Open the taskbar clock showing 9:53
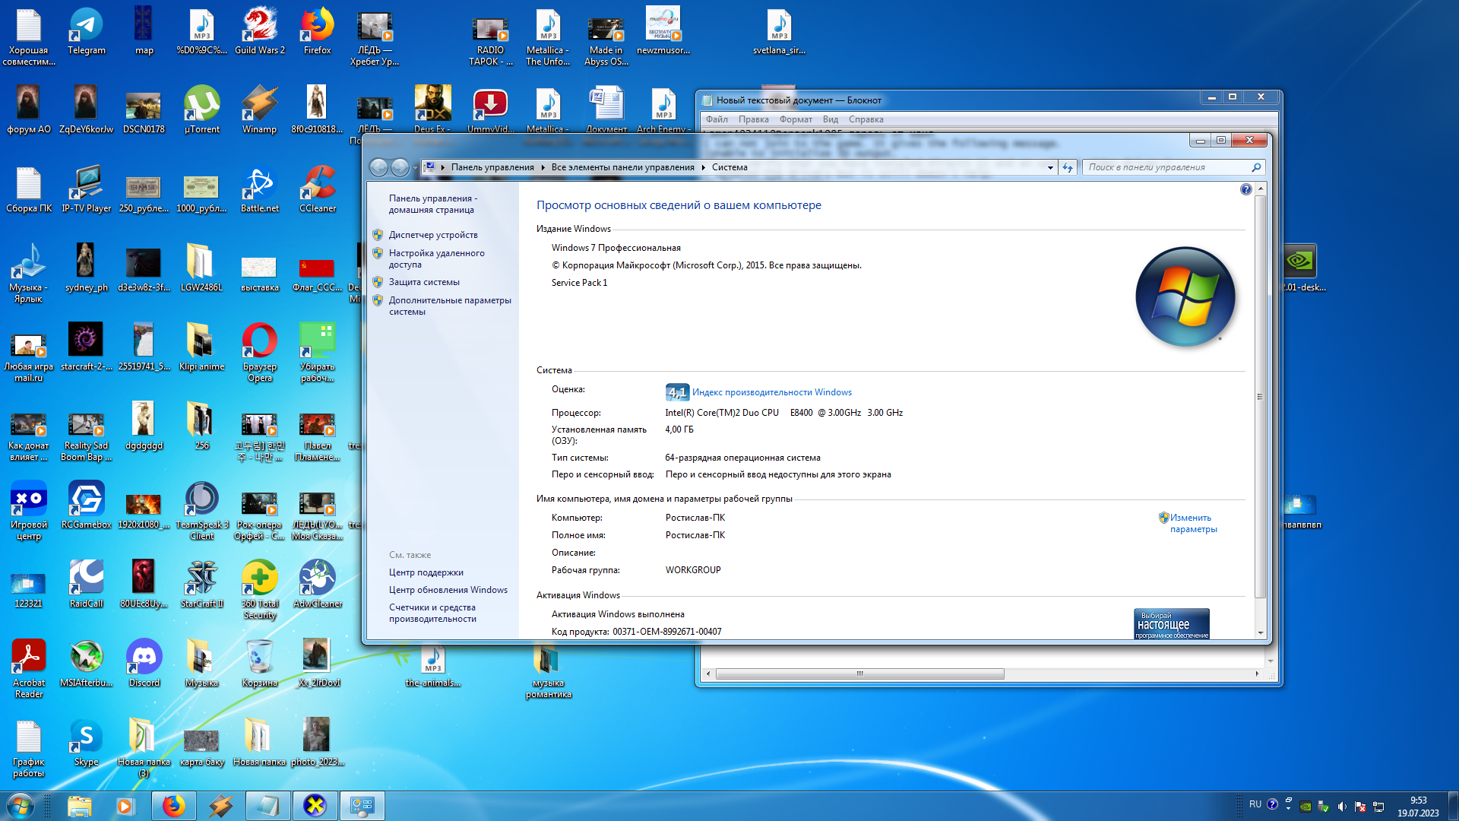1459x821 pixels. tap(1418, 807)
